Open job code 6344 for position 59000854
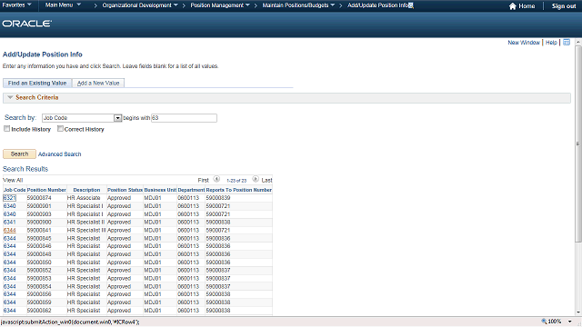 point(10,287)
